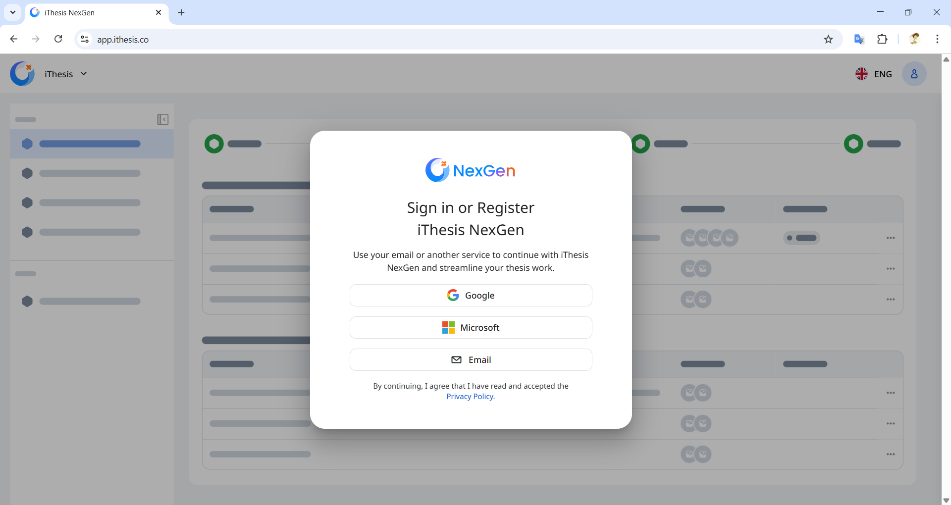Open the tab search dropdown
951x505 pixels.
click(13, 12)
